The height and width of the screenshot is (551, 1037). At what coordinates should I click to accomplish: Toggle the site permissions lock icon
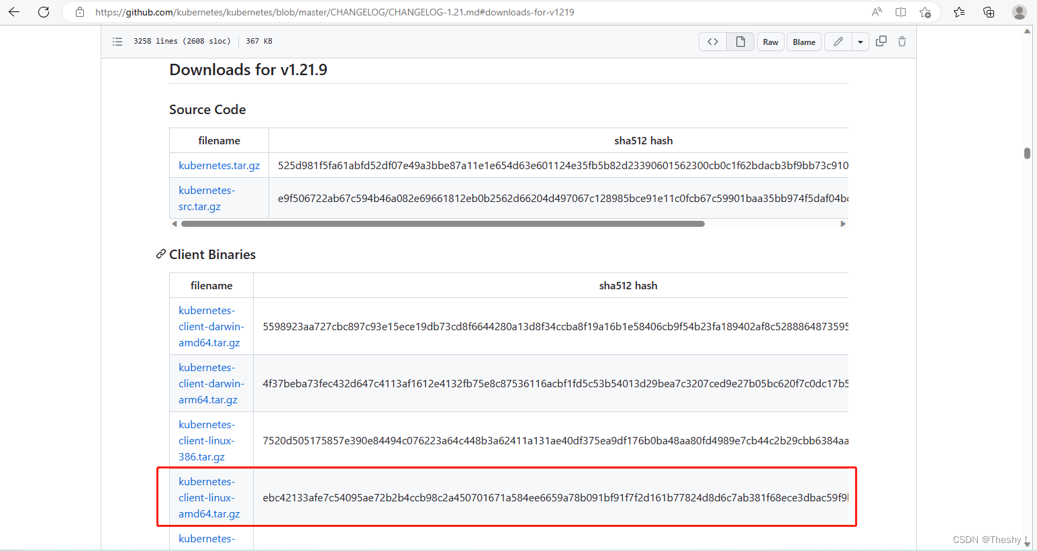coord(79,11)
